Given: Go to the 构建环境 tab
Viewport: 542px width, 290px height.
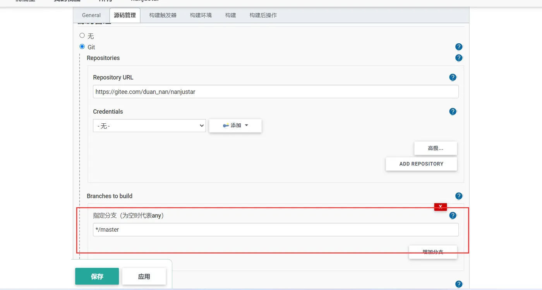Looking at the screenshot, I should (201, 15).
